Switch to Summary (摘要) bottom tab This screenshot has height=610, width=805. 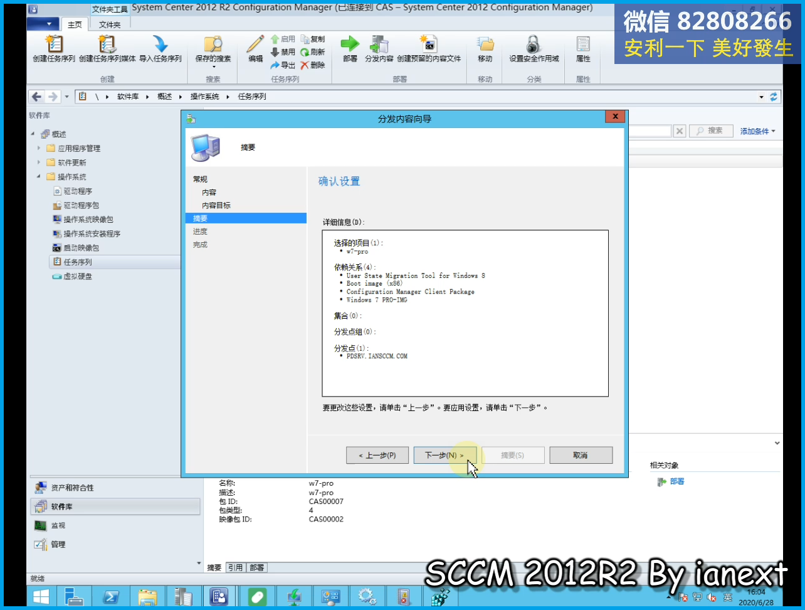[214, 567]
